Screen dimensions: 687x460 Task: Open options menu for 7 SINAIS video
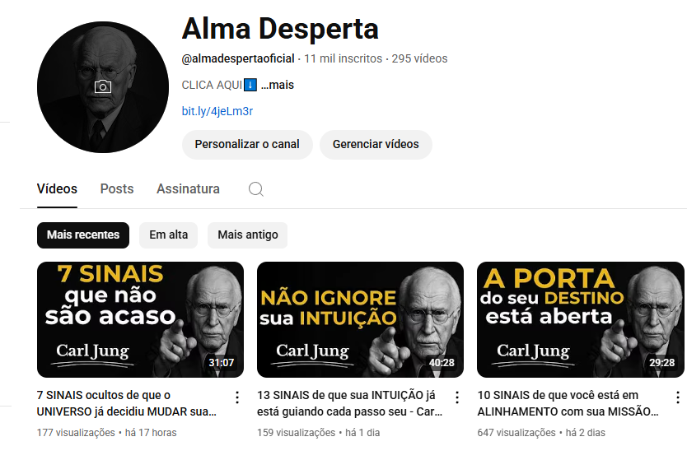click(x=237, y=397)
